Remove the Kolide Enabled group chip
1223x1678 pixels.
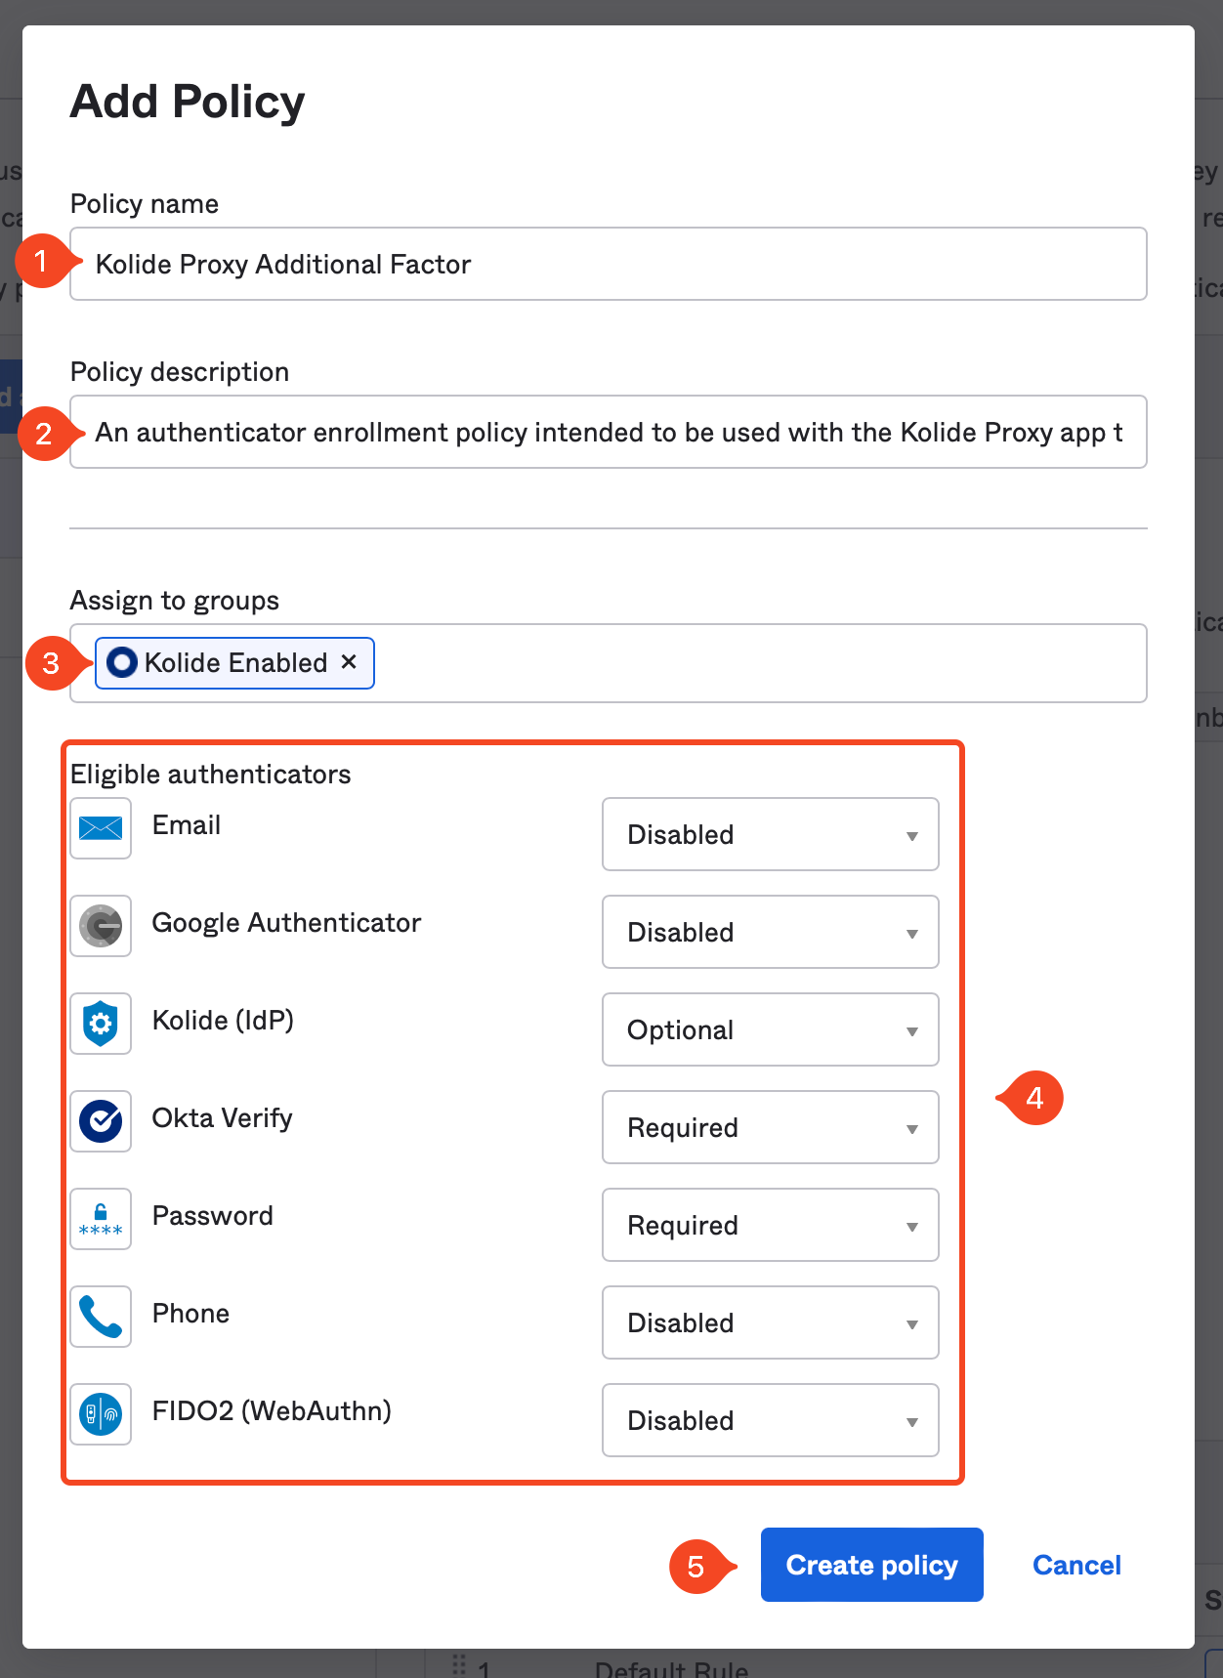point(349,661)
